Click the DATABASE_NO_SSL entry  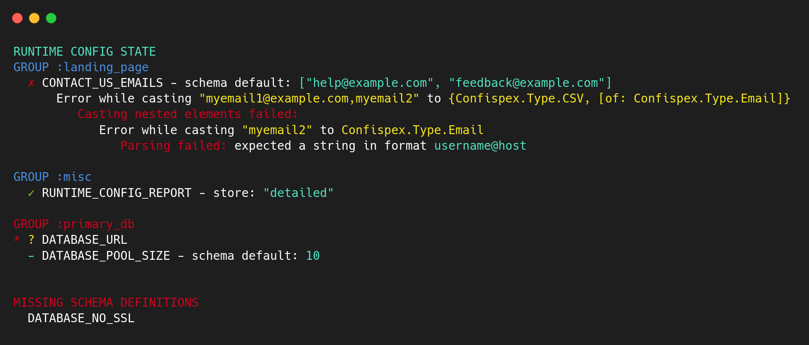[x=81, y=318]
